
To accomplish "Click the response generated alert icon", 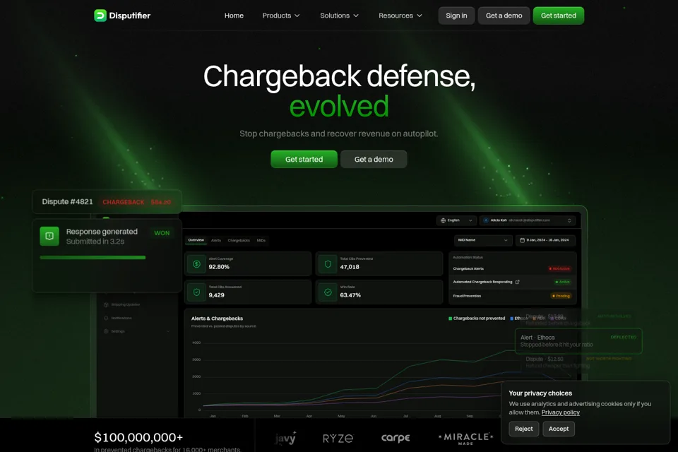I will (49, 236).
